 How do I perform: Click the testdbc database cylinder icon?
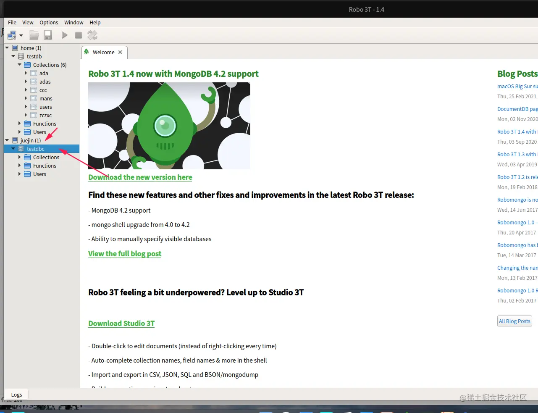[x=21, y=149]
